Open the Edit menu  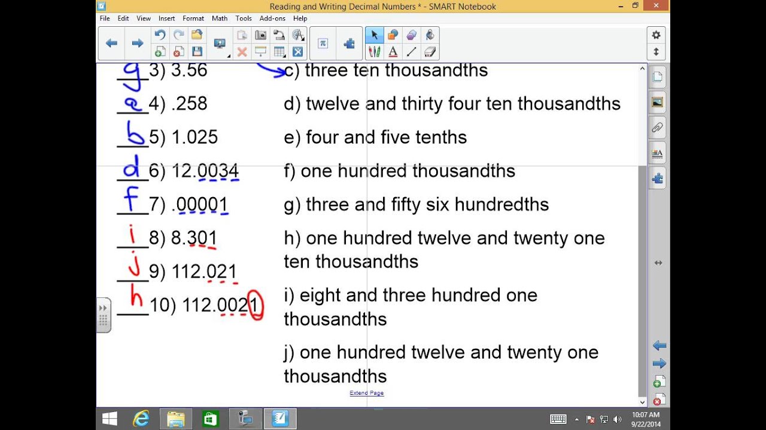(123, 19)
